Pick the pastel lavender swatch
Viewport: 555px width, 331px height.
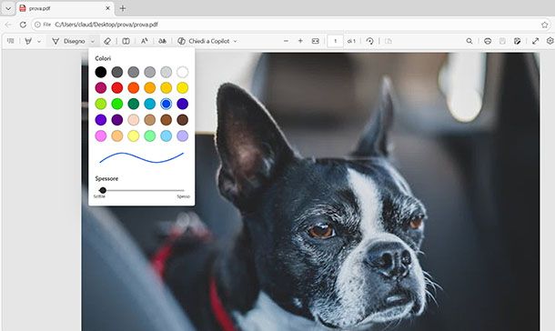[x=182, y=135]
